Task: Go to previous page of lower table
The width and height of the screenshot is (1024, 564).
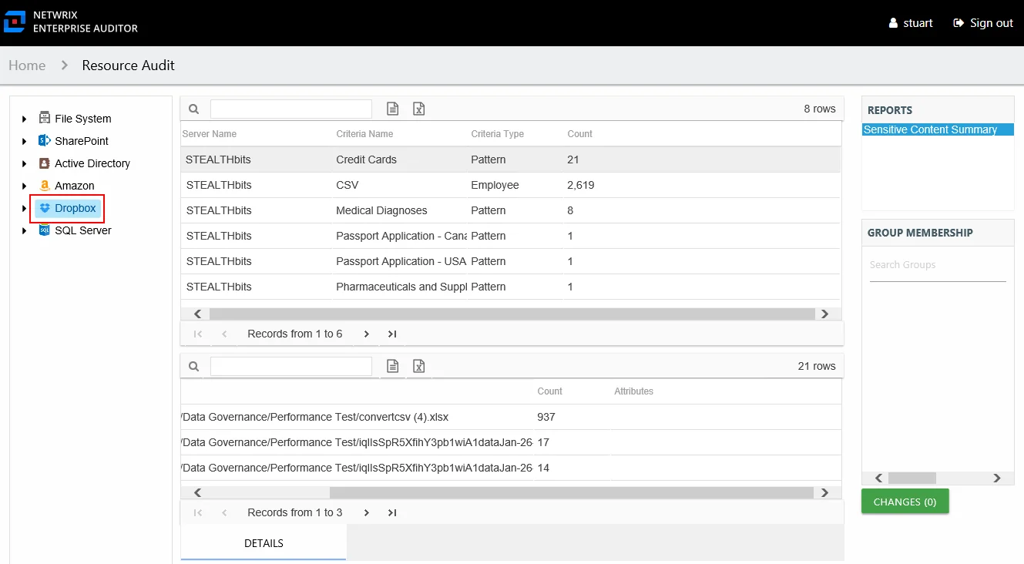Action: [224, 512]
